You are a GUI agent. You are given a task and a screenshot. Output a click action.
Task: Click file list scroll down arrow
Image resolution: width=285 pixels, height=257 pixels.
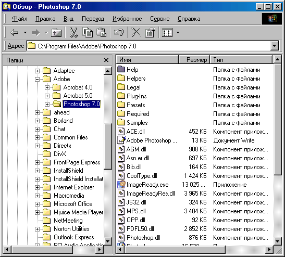pyautogui.click(x=277, y=241)
